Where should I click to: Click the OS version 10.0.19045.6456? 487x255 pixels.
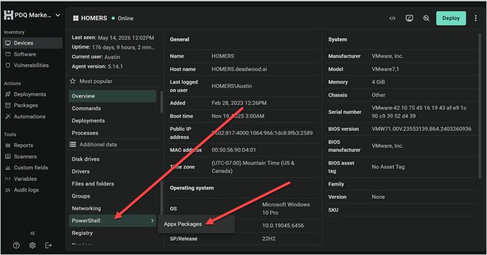283,226
